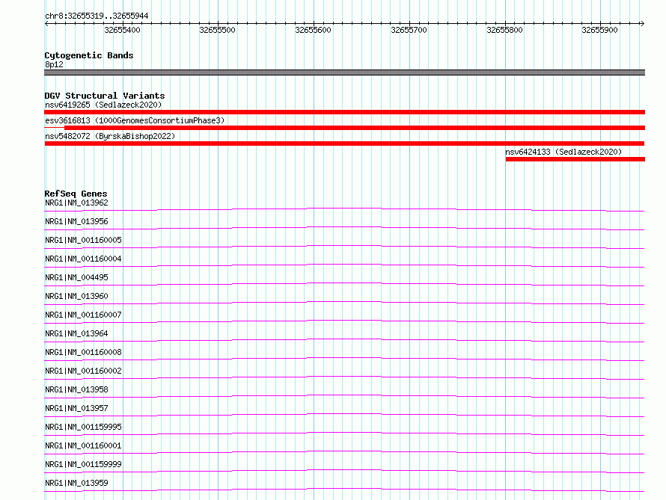666x500 pixels.
Task: Open transcript NRG1|NM_013956
Action: click(x=76, y=221)
